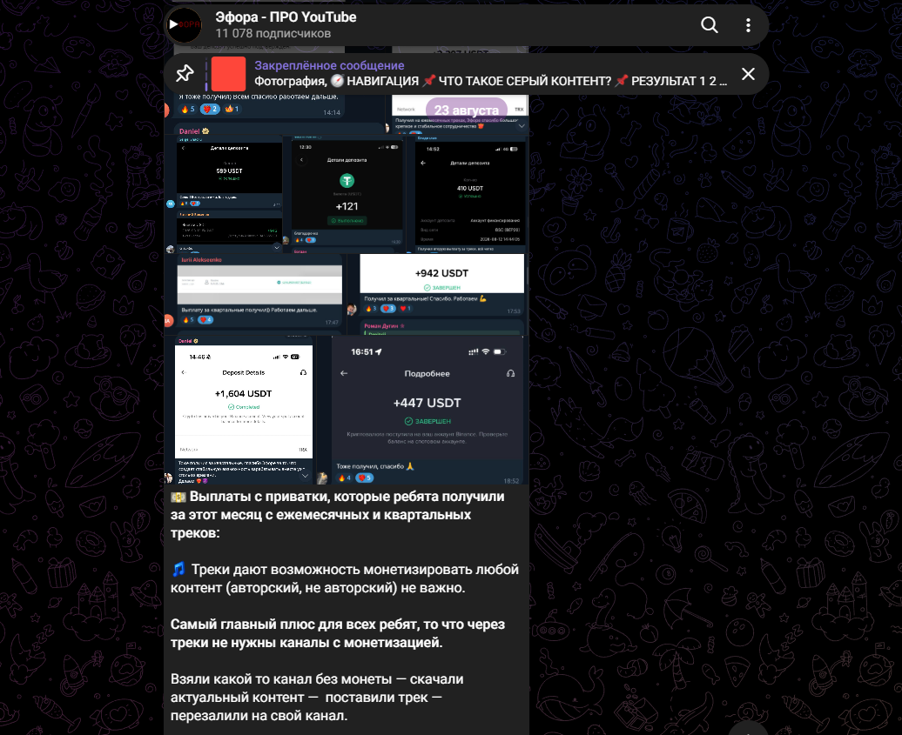Close the pinned message bar
This screenshot has width=902, height=735.
pyautogui.click(x=748, y=74)
